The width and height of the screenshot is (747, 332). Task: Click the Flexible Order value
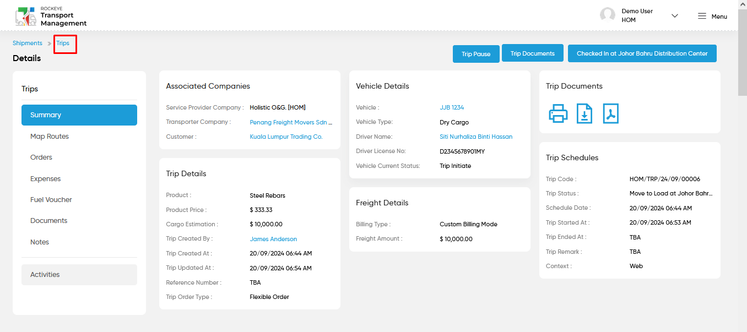click(269, 297)
